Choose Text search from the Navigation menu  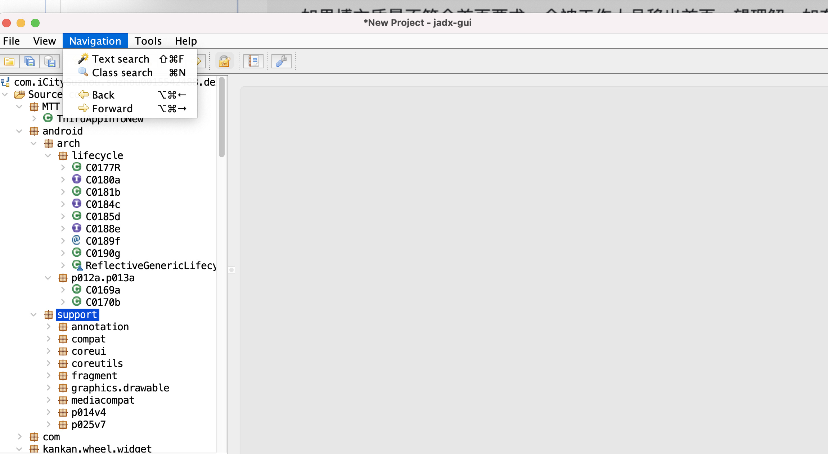(131, 59)
